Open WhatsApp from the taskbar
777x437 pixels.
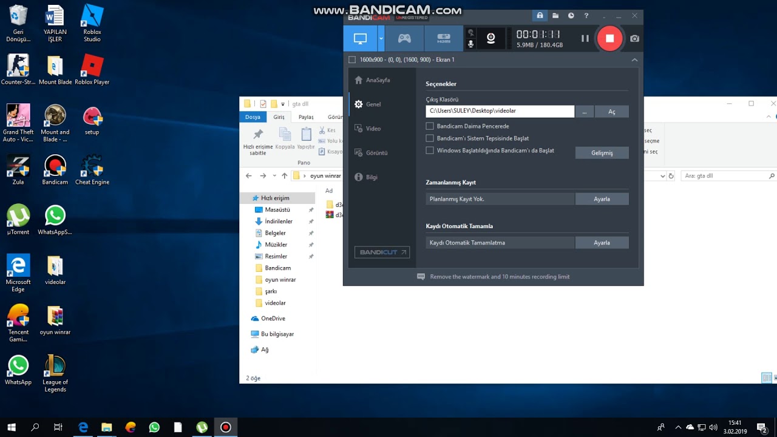tap(154, 427)
